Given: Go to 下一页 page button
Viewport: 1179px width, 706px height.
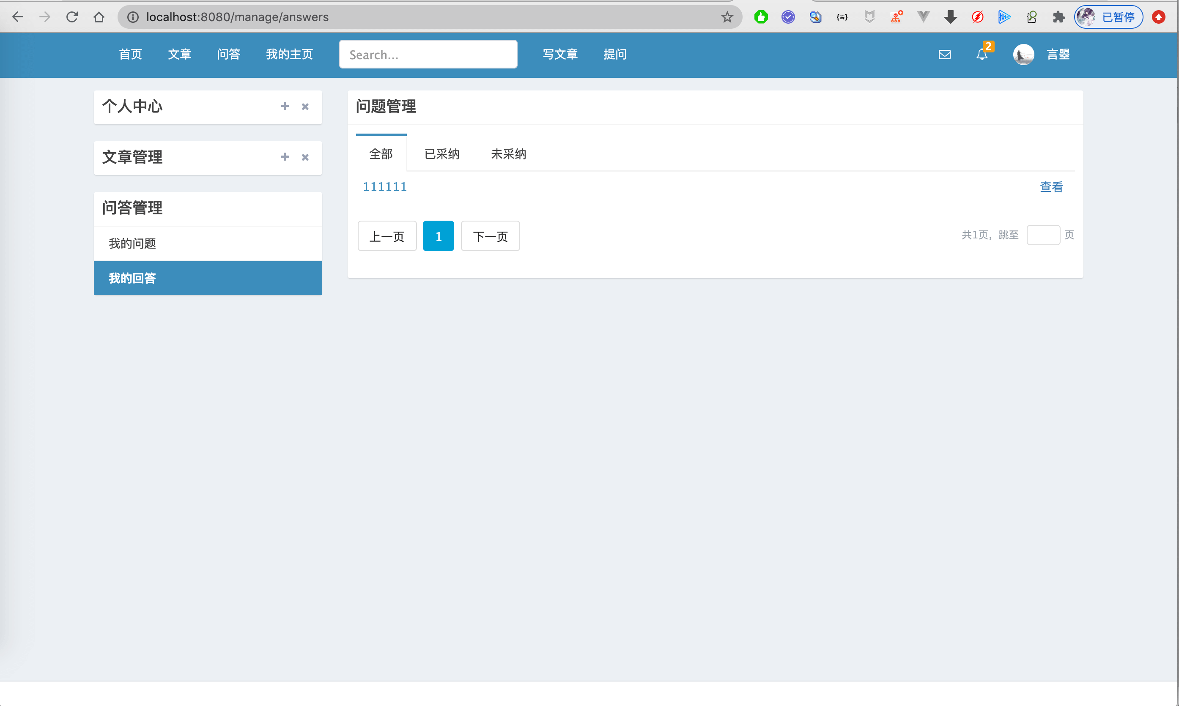Looking at the screenshot, I should pos(490,236).
